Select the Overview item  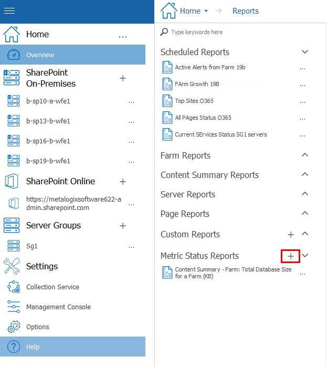[72, 55]
